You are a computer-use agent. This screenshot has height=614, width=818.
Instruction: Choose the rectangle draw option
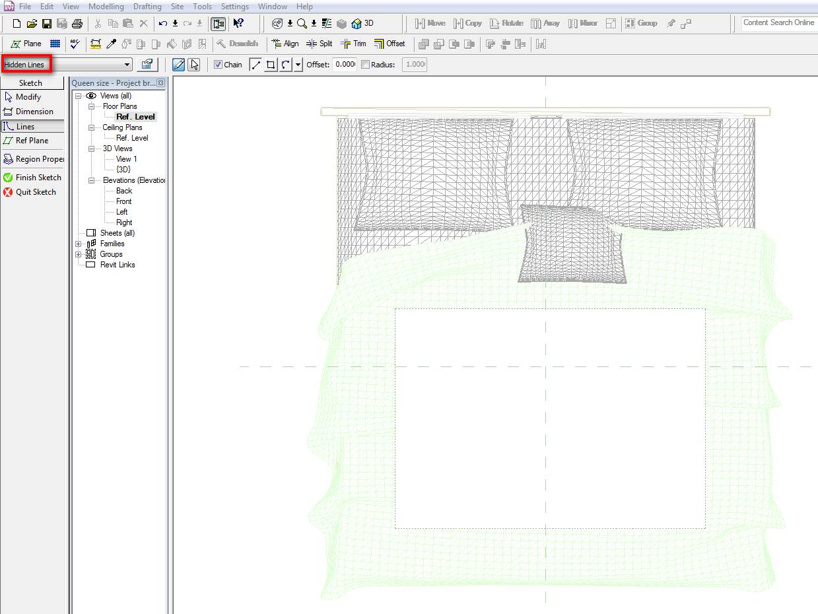point(271,65)
